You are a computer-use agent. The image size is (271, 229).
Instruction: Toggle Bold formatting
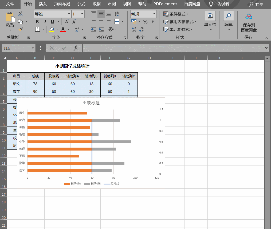pos(37,22)
